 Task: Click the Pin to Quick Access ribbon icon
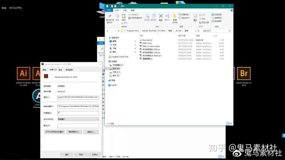(x=110, y=18)
